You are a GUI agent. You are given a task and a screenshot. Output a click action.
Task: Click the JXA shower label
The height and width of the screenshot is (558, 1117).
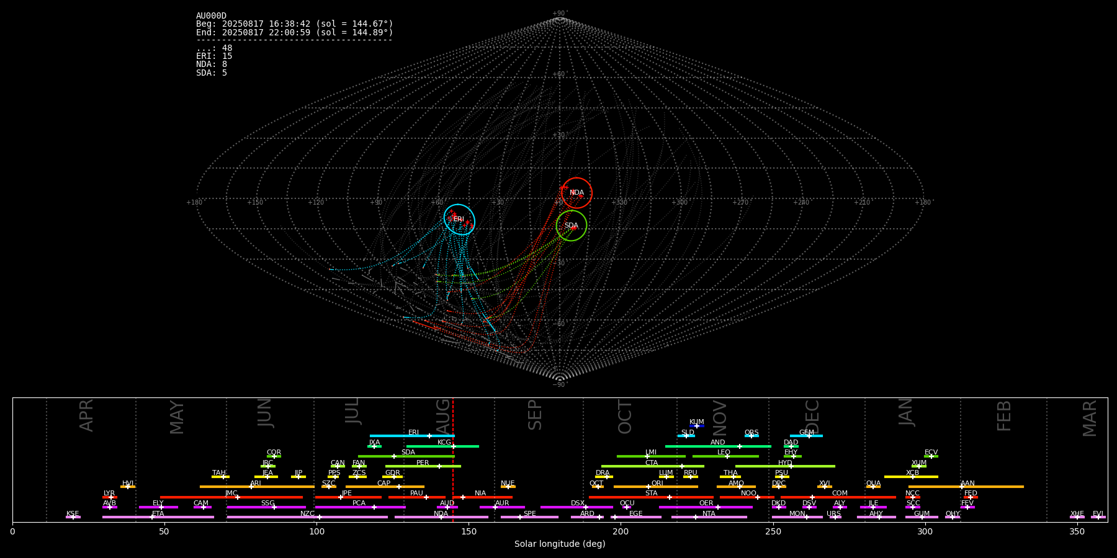click(374, 443)
